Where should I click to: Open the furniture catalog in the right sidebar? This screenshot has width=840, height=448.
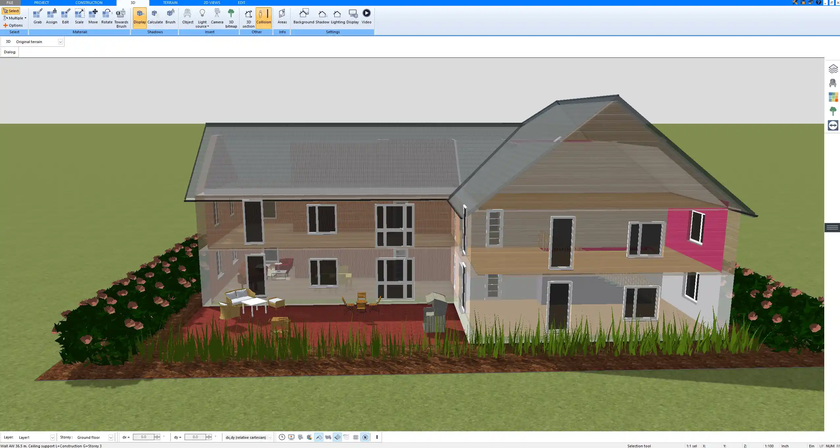tap(833, 83)
